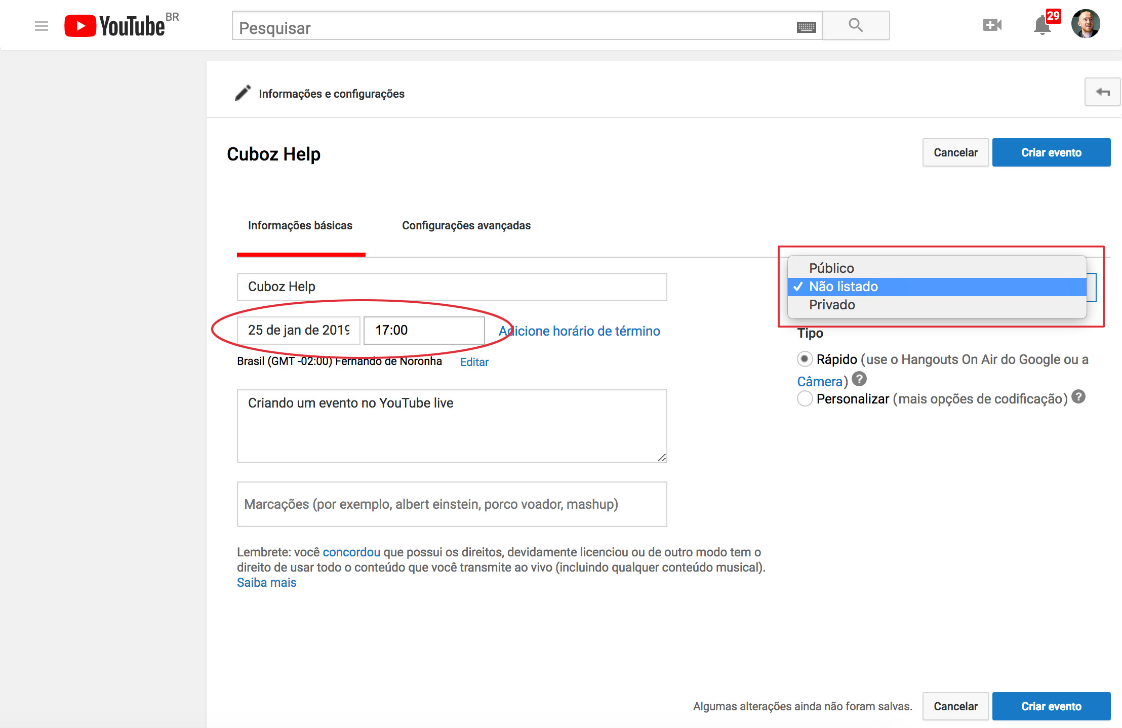
Task: Open help icon next to Câmera
Action: tap(859, 379)
